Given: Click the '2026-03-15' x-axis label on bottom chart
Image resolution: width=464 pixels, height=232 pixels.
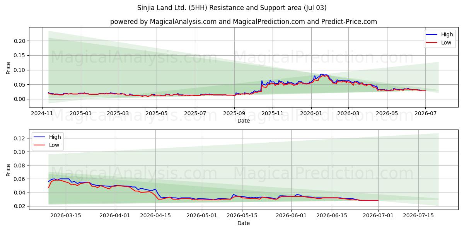Looking at the screenshot, I should pos(65,216).
